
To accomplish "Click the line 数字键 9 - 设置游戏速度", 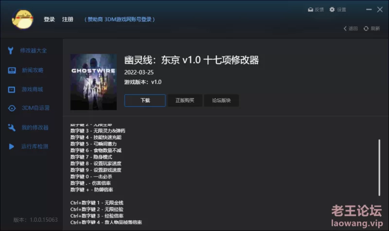I will click(x=96, y=170).
